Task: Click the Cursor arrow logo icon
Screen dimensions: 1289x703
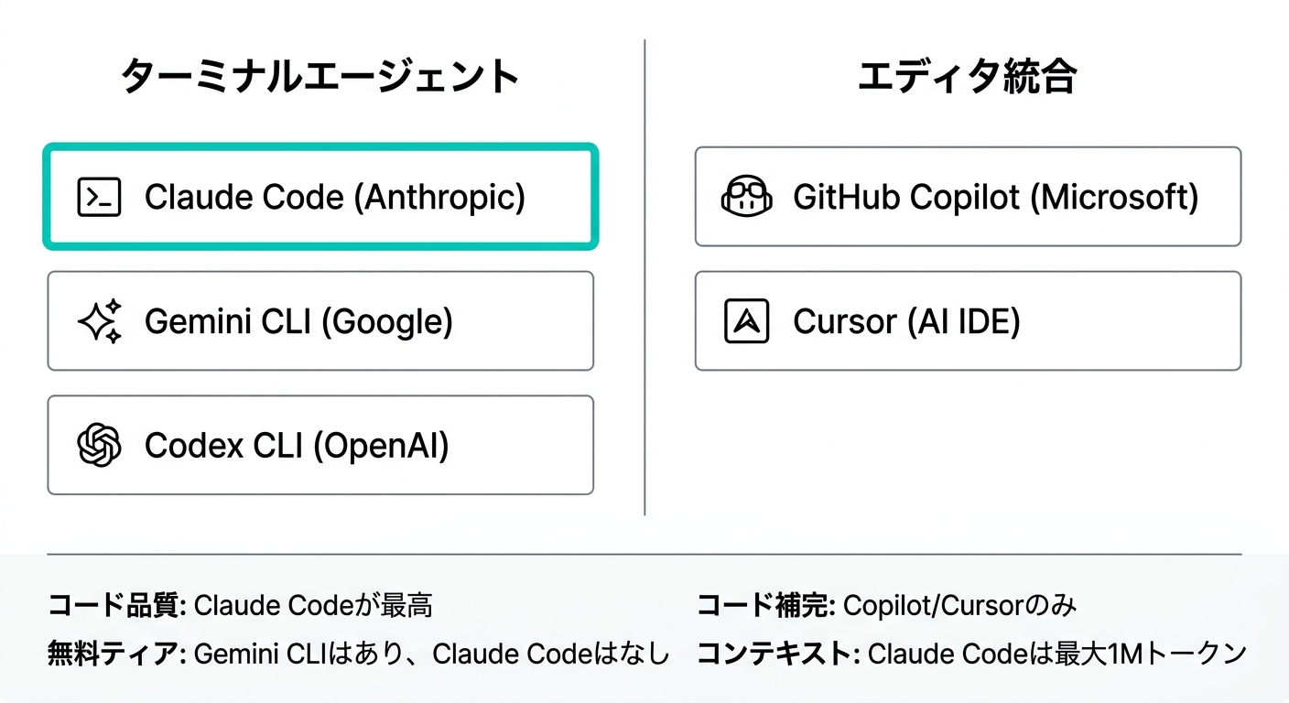Action: click(x=747, y=321)
